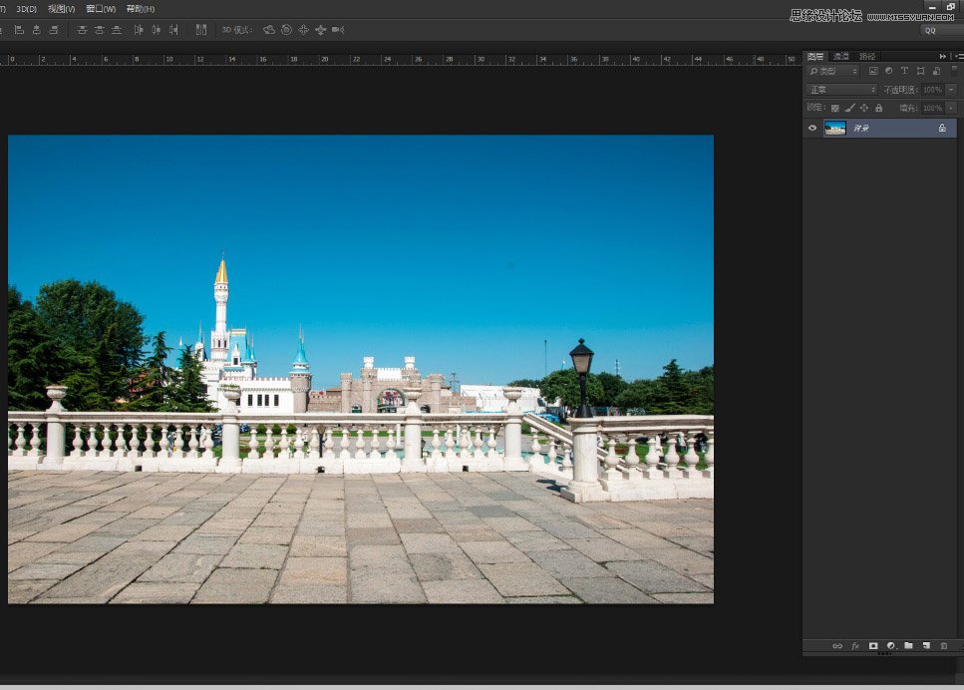This screenshot has width=964, height=690.
Task: Create a new layer
Action: 926,646
